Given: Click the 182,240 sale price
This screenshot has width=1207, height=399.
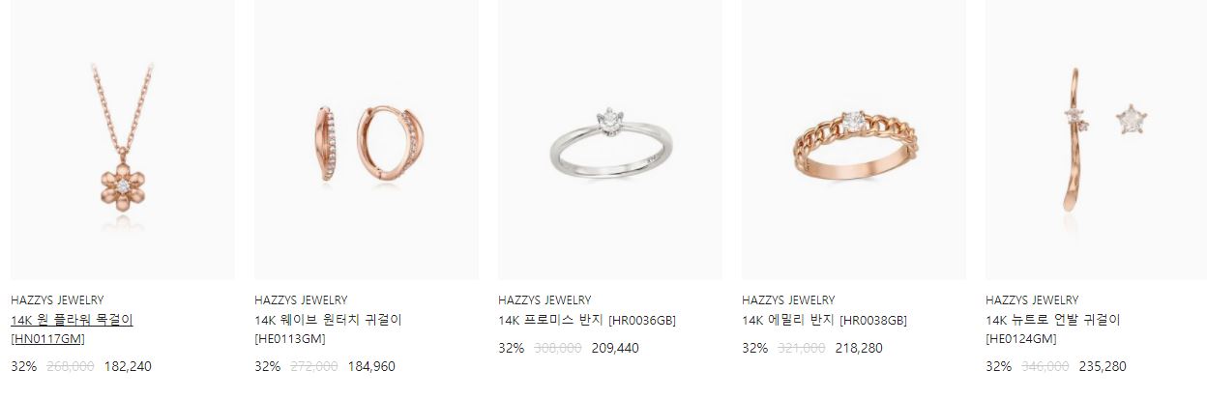Looking at the screenshot, I should coord(128,366).
